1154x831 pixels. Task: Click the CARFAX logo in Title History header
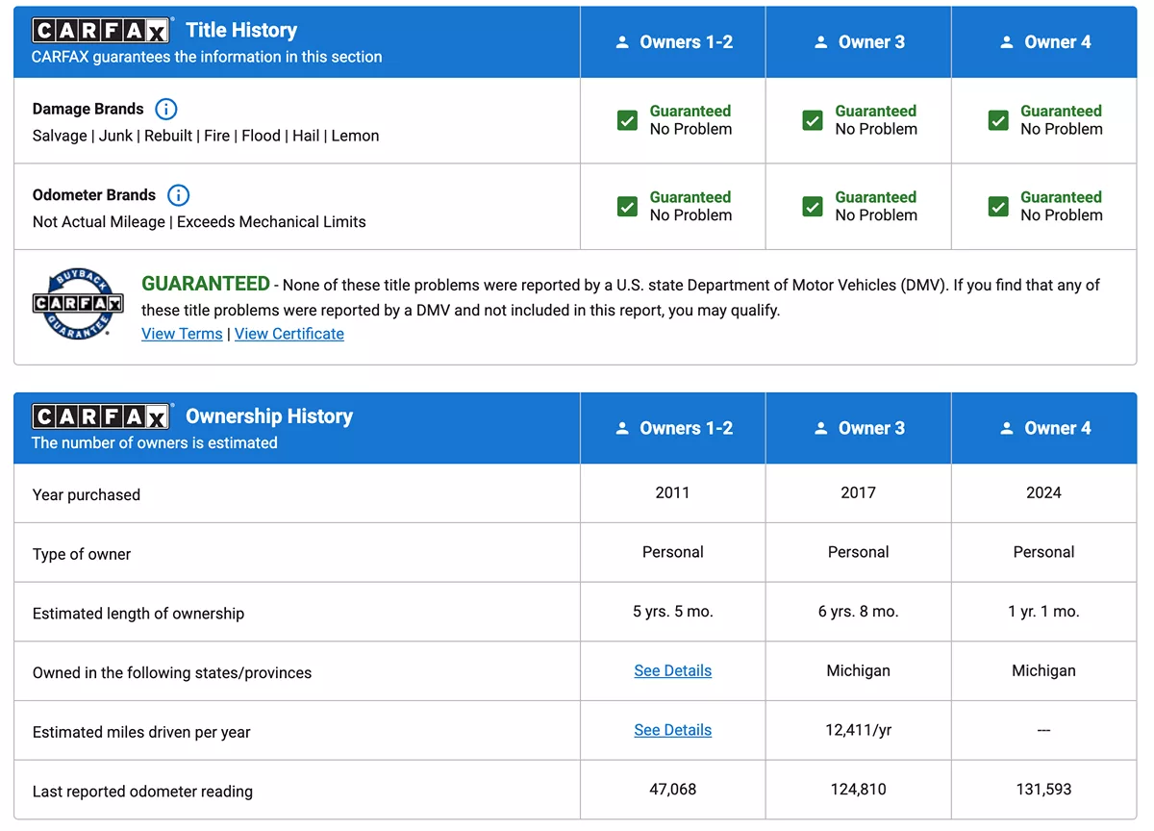[101, 31]
